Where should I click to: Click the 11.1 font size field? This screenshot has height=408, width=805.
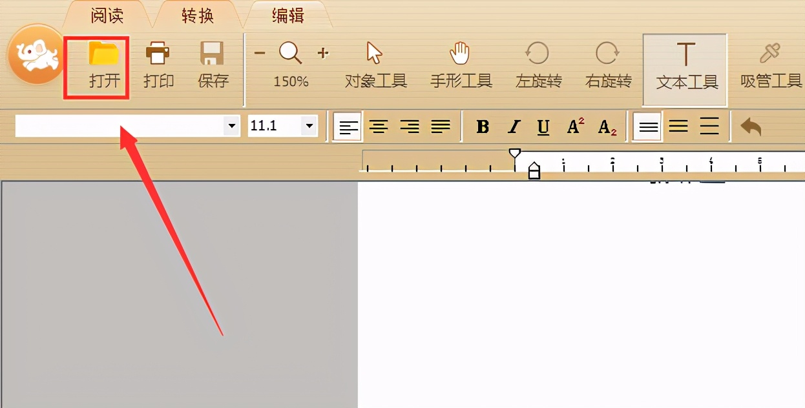275,126
